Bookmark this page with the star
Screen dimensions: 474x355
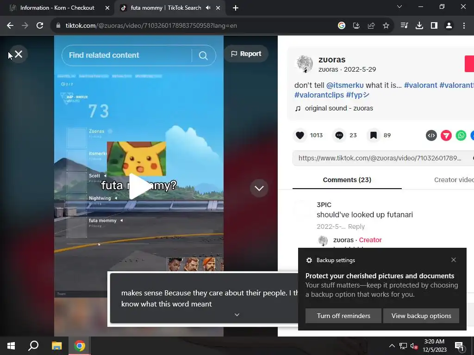click(x=386, y=26)
